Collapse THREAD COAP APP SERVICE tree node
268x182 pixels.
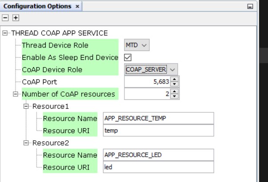click(x=5, y=33)
